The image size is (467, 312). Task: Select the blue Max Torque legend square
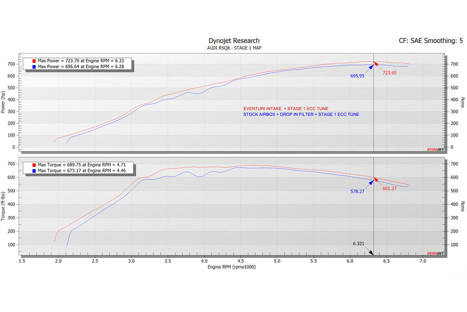point(35,170)
